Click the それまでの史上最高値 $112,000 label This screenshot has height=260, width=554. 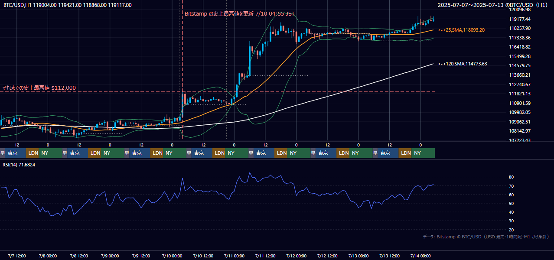[39, 88]
